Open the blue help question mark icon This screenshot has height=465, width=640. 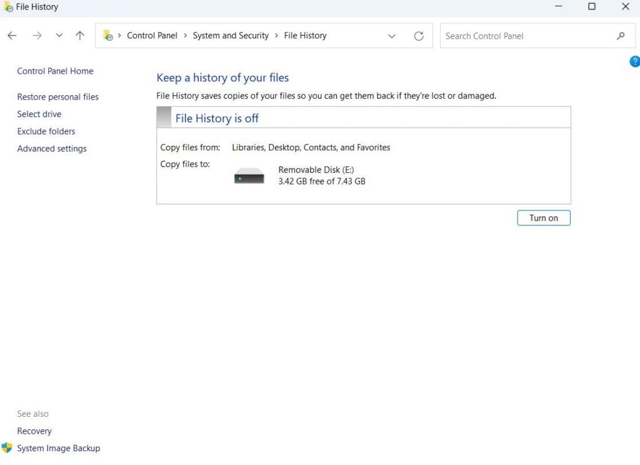[635, 61]
